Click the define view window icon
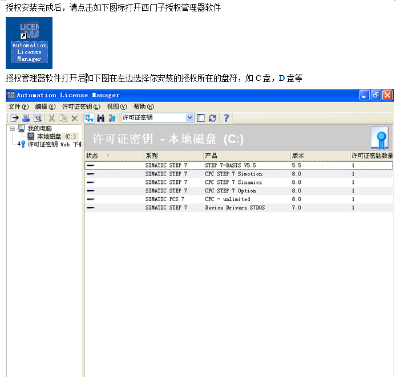This screenshot has height=377, width=396. 201,118
